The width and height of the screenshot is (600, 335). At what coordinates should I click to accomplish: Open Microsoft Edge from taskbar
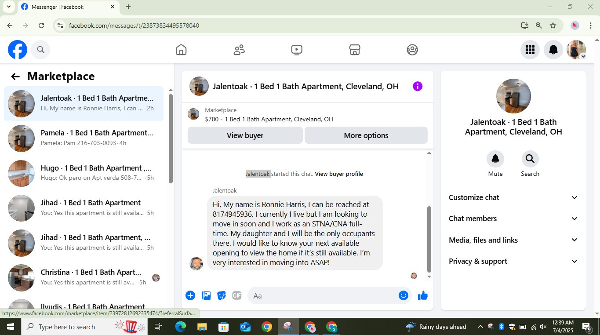pyautogui.click(x=181, y=327)
